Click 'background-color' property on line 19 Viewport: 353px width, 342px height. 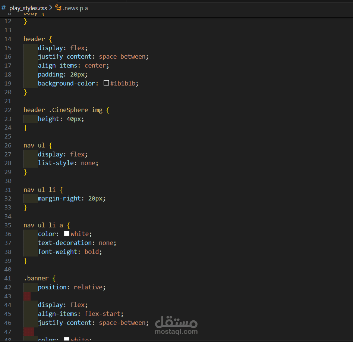(67, 83)
